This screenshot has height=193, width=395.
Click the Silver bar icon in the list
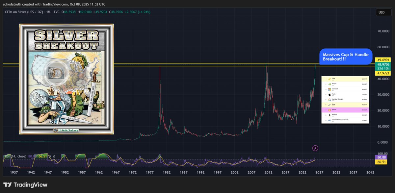click(329, 105)
